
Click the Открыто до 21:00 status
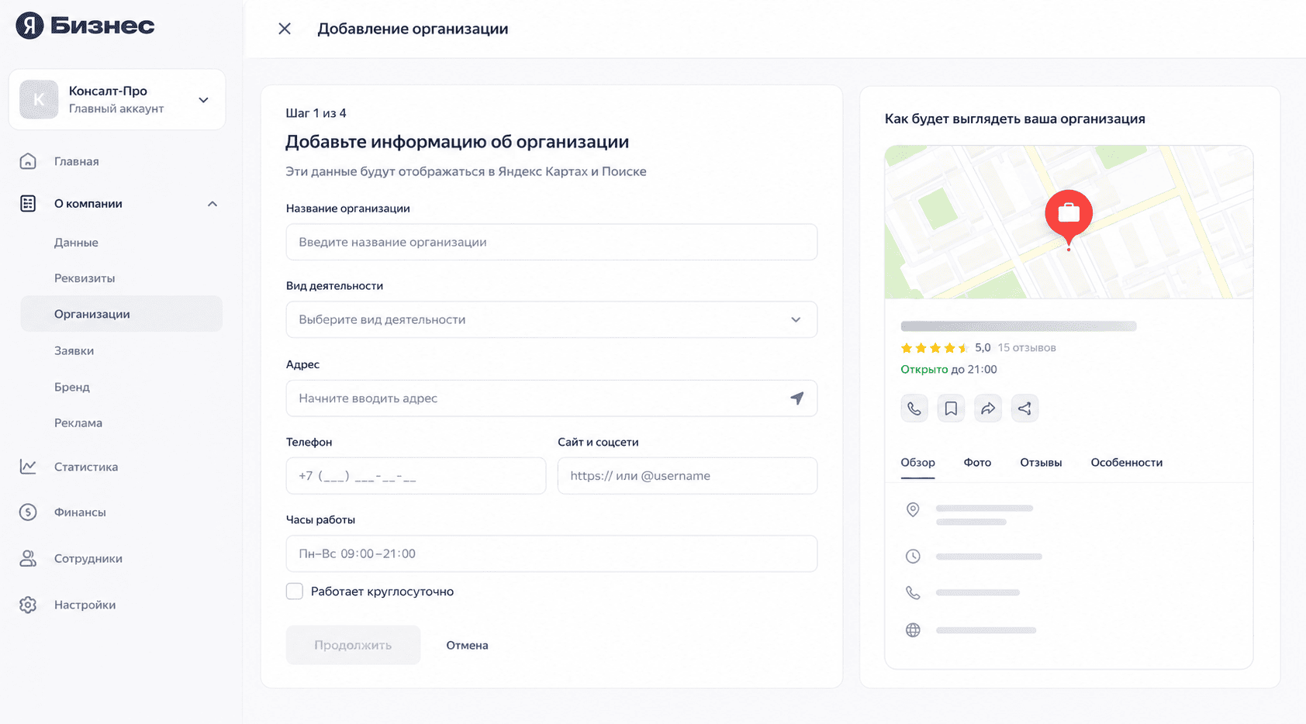[948, 370]
